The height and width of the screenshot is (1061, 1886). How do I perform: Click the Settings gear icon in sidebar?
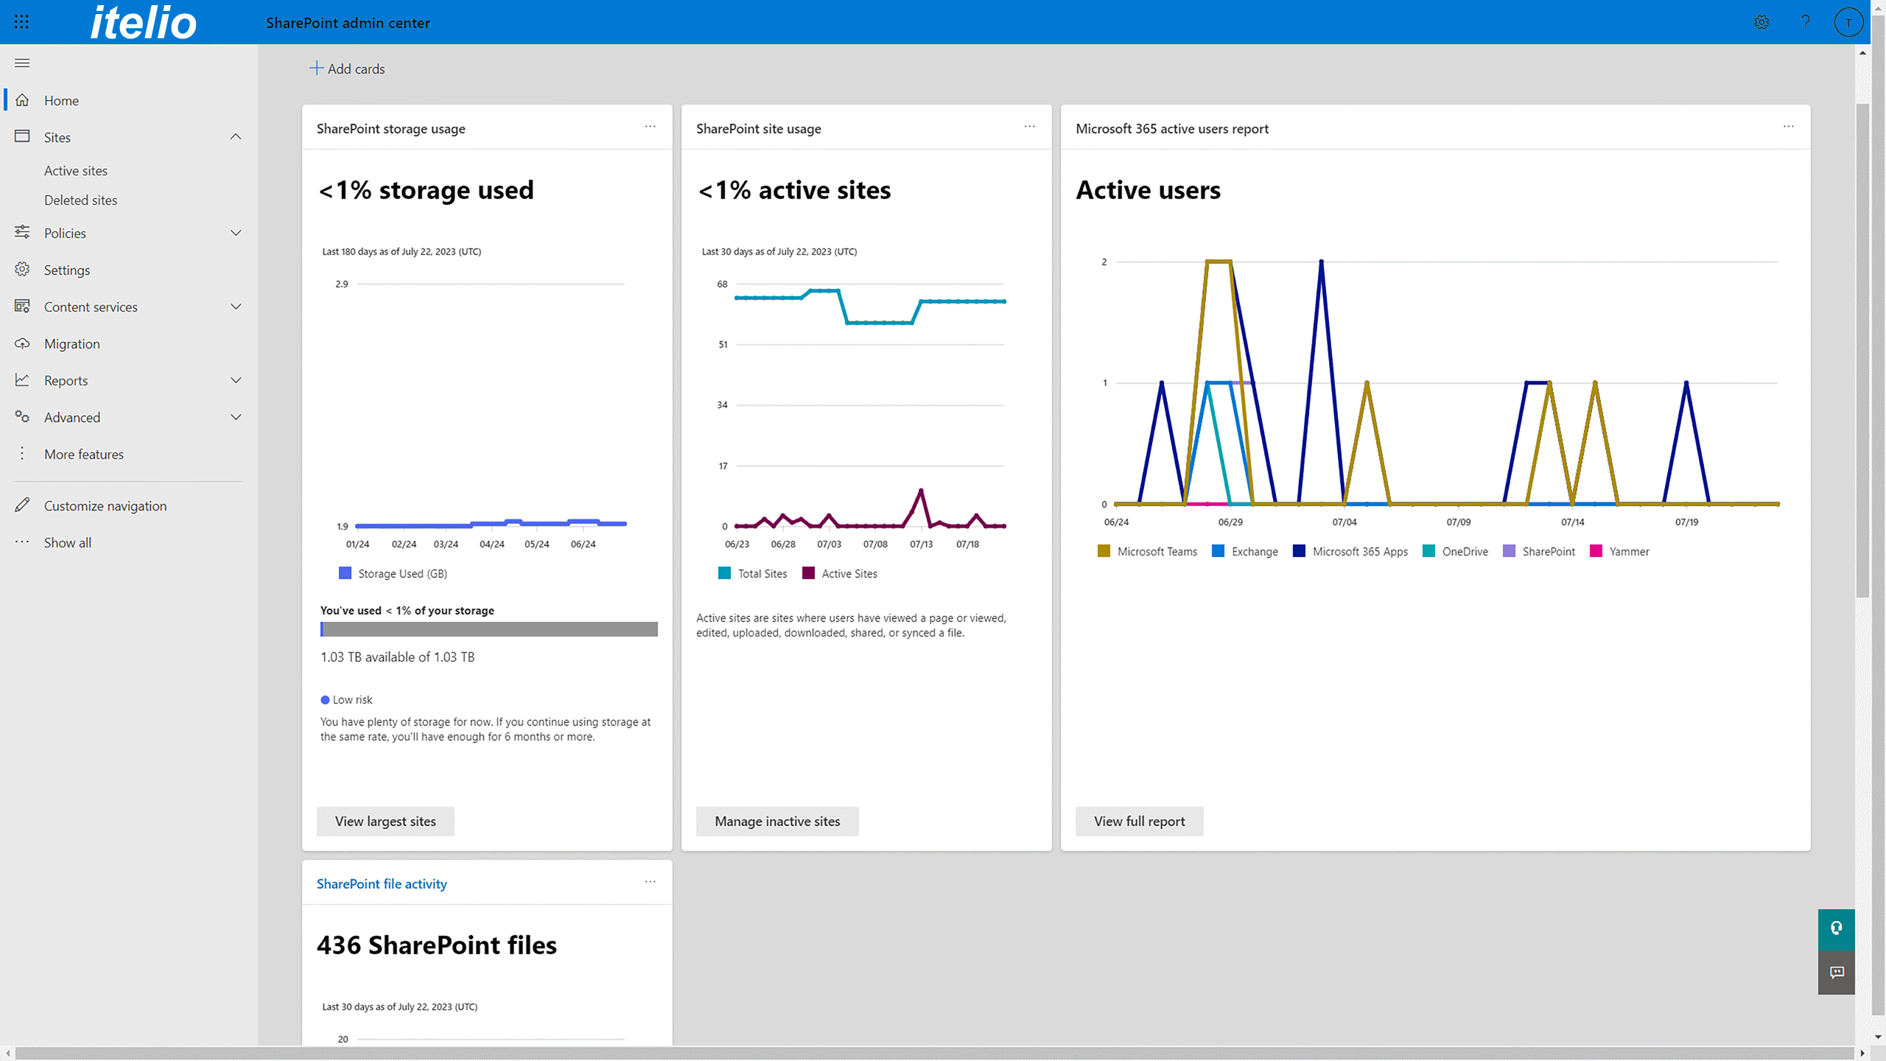click(x=22, y=269)
